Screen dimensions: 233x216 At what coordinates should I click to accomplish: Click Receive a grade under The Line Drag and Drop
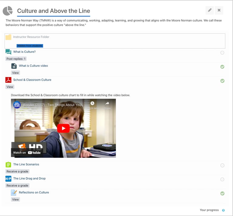pos(17,186)
